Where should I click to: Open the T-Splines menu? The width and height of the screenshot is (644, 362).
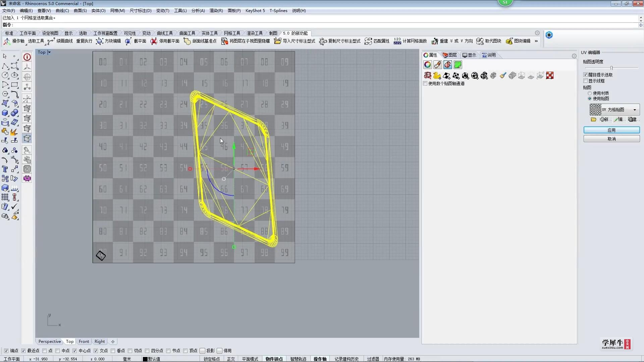click(x=278, y=10)
